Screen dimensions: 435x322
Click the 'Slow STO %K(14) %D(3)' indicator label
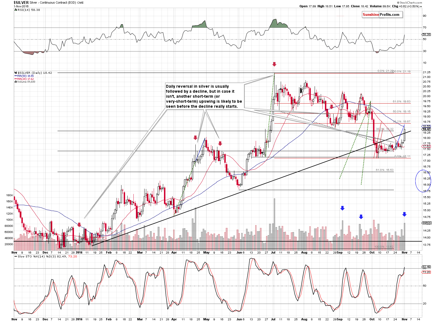tap(37, 256)
